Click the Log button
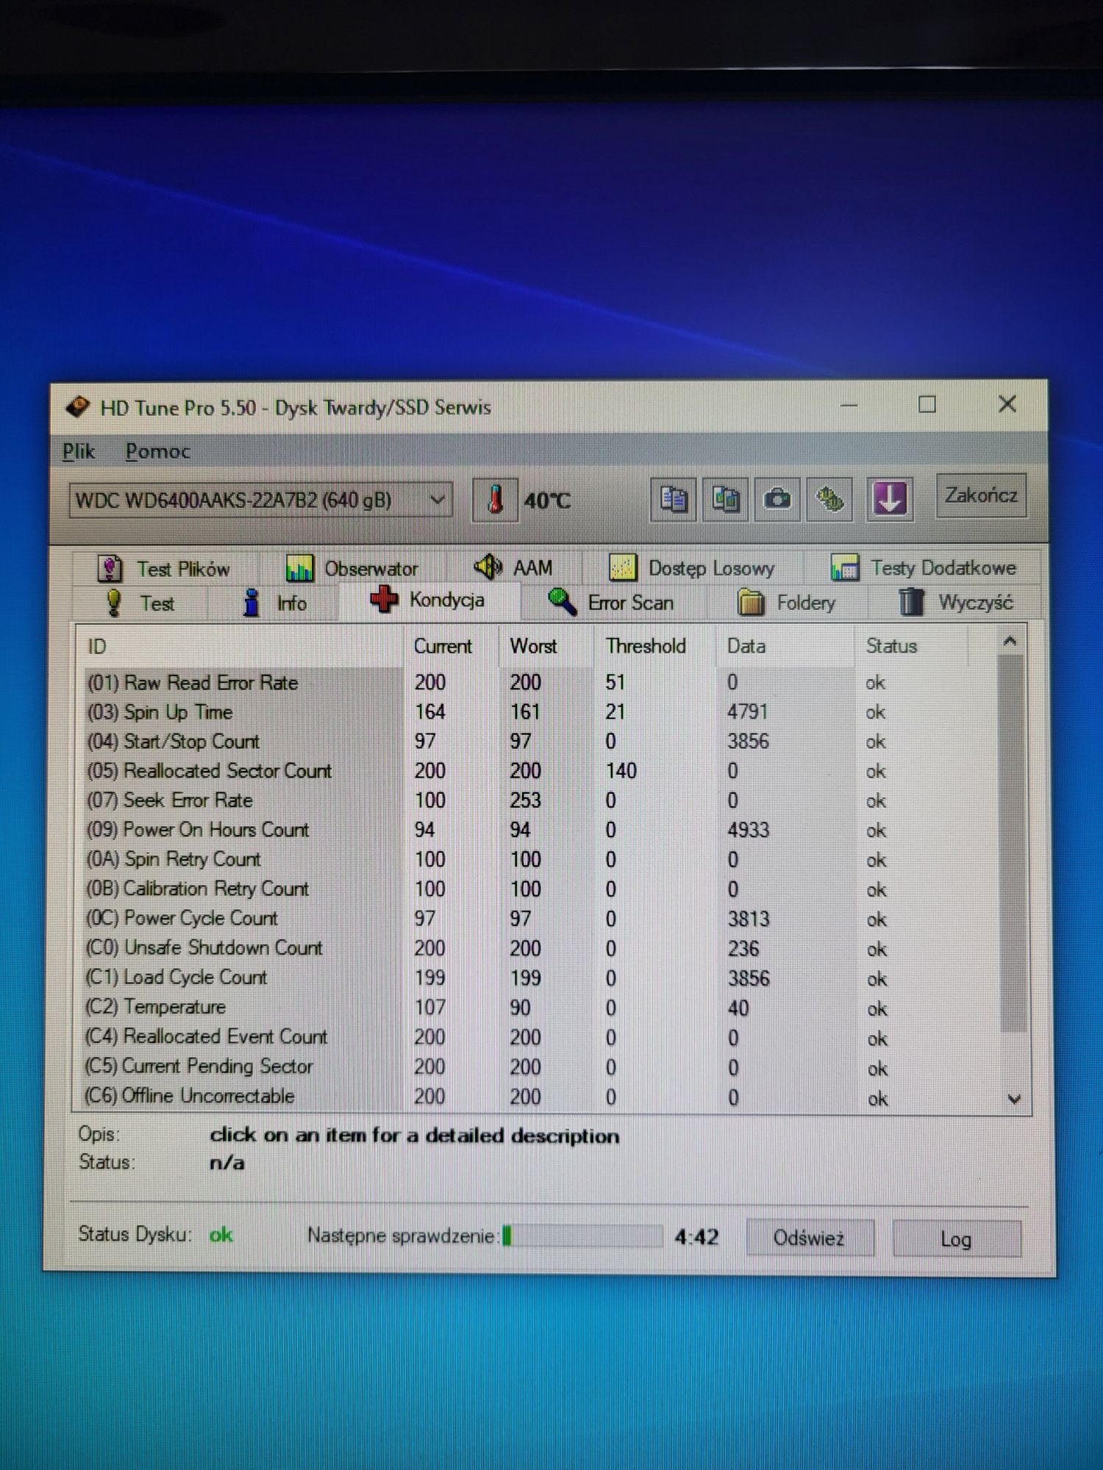The height and width of the screenshot is (1470, 1103). [x=956, y=1239]
